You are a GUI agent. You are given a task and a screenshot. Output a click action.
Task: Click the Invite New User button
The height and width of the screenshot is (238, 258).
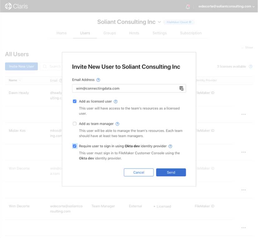pos(21,67)
